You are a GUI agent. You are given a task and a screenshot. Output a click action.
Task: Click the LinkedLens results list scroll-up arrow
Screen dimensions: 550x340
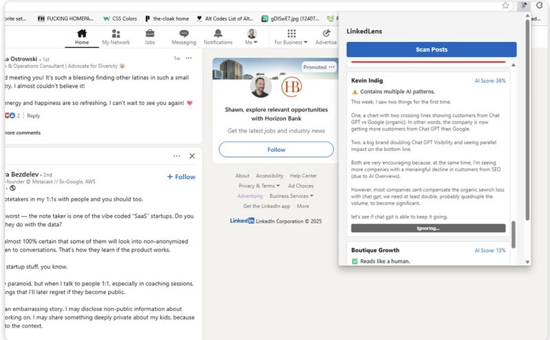514,65
